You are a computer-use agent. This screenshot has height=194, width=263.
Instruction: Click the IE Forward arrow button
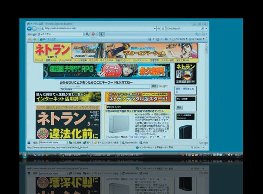click(34, 28)
